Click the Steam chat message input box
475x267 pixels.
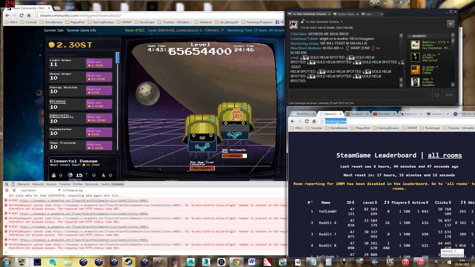359,95
